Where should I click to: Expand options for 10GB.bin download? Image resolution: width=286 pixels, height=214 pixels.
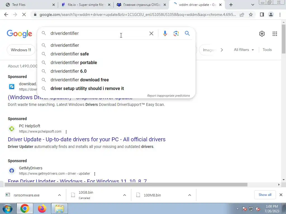pyautogui.click(x=125, y=195)
